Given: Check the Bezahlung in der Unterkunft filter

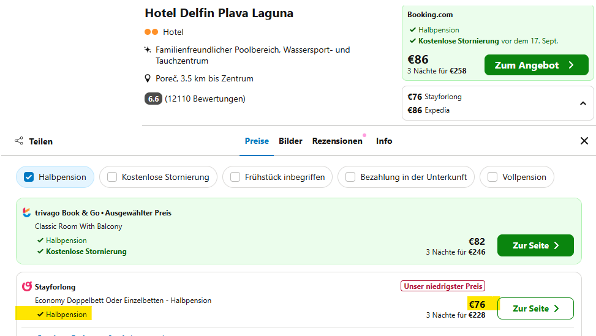Looking at the screenshot, I should pos(350,177).
